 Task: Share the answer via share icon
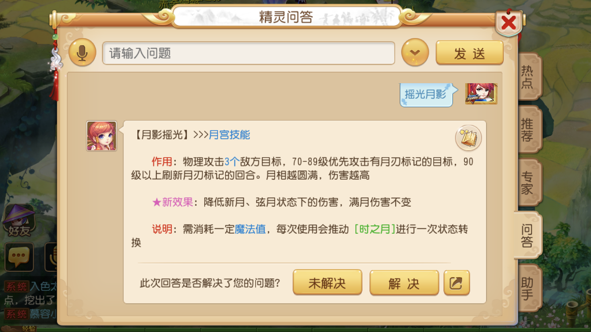coord(456,283)
